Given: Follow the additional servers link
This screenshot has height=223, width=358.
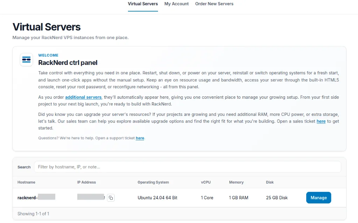Looking at the screenshot, I should (83, 97).
